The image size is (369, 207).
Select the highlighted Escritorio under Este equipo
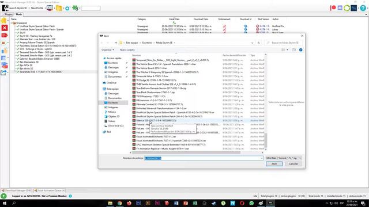(113, 103)
